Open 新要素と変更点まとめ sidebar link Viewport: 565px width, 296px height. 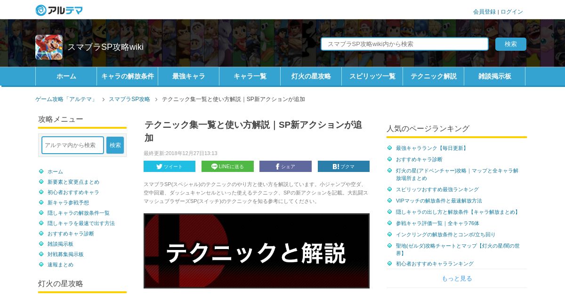73,182
